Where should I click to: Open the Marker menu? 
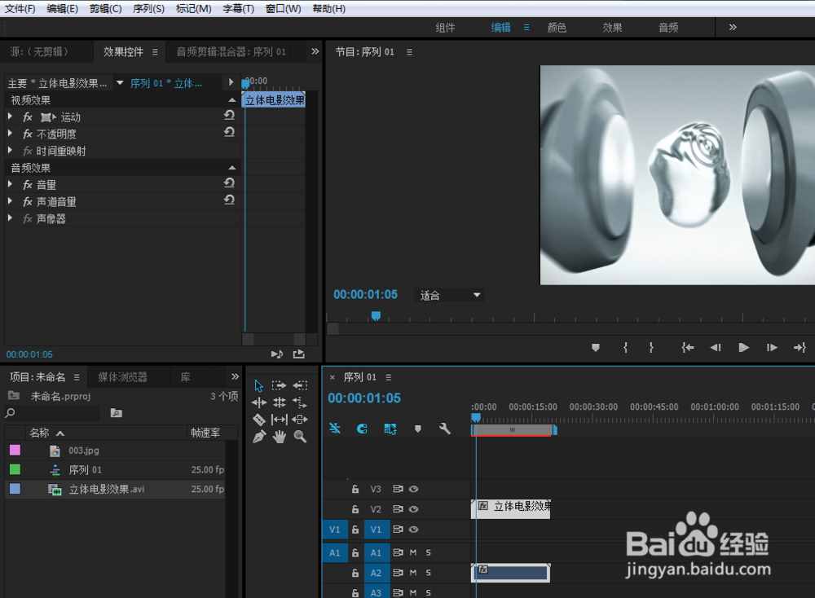tap(193, 9)
